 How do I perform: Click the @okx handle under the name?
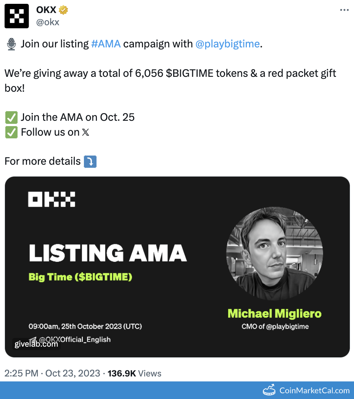pyautogui.click(x=48, y=22)
